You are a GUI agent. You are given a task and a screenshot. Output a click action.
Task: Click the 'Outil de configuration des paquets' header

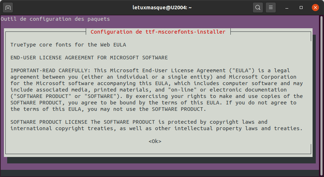(x=55, y=19)
